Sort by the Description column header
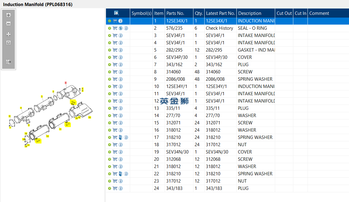 tap(256, 13)
